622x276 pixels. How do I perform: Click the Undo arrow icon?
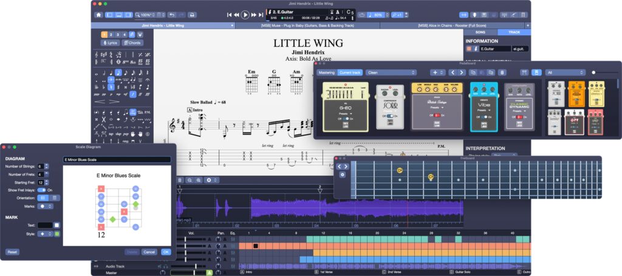tap(172, 14)
